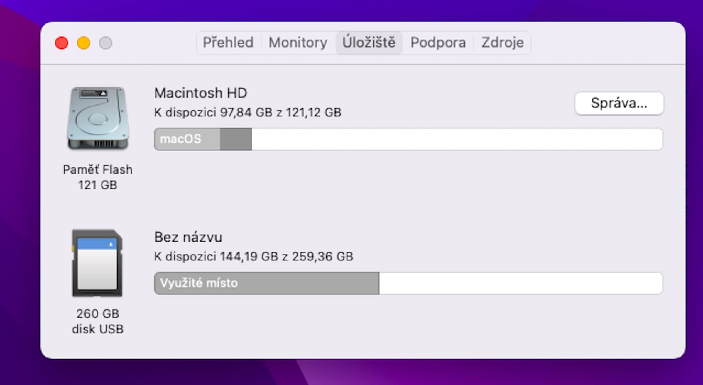Click the SD card disk icon
This screenshot has width=703, height=385.
(x=97, y=263)
